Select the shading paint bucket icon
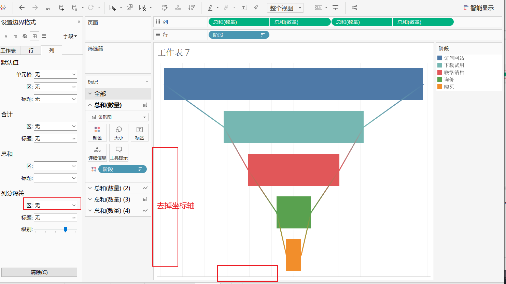The width and height of the screenshot is (506, 284). pos(25,36)
